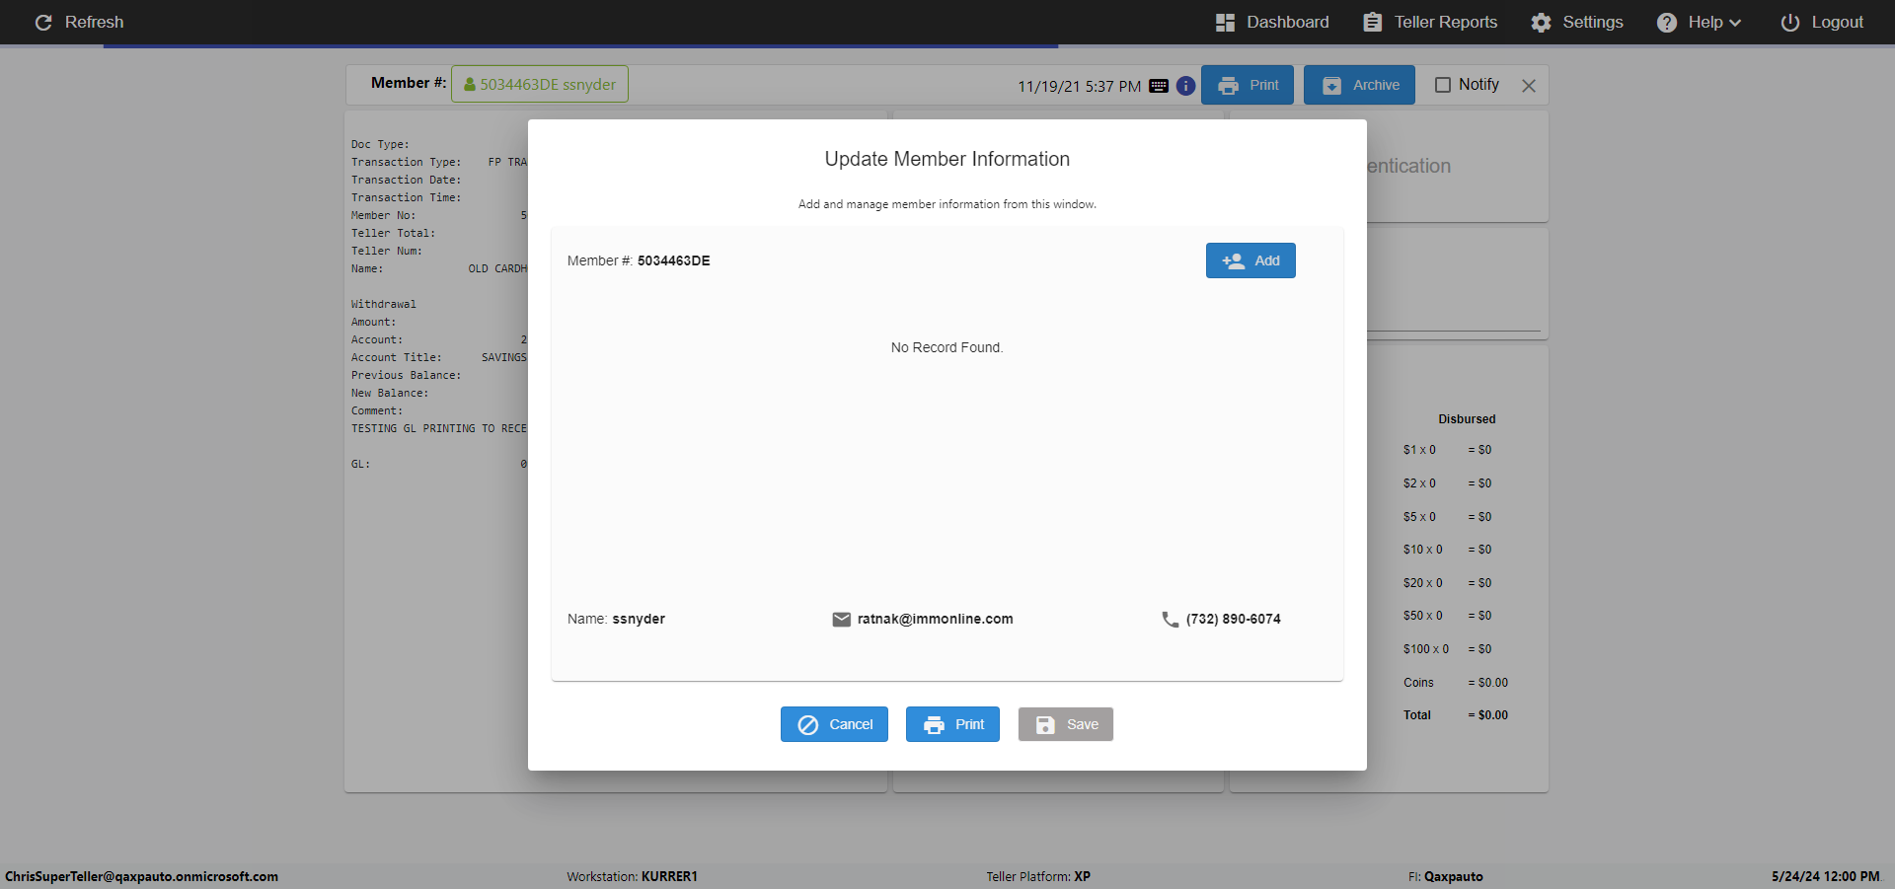Click the email envelope icon

[842, 620]
